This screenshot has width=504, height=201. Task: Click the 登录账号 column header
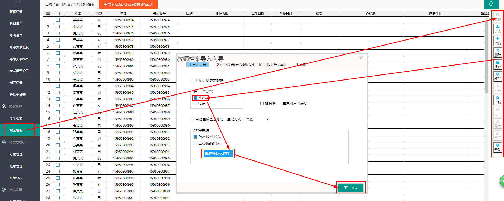pos(159,13)
